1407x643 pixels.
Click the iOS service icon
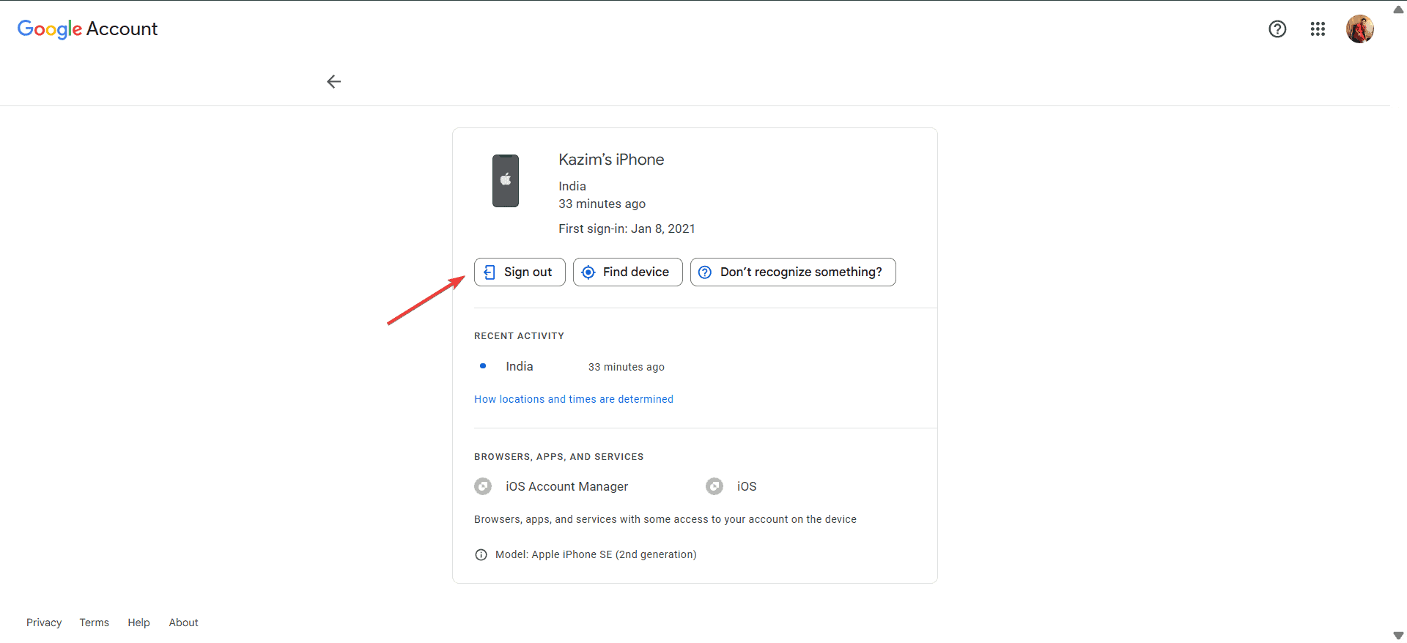pyautogui.click(x=714, y=486)
